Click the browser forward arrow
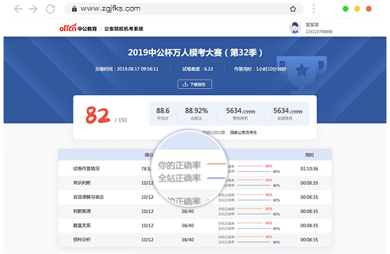 33,9
